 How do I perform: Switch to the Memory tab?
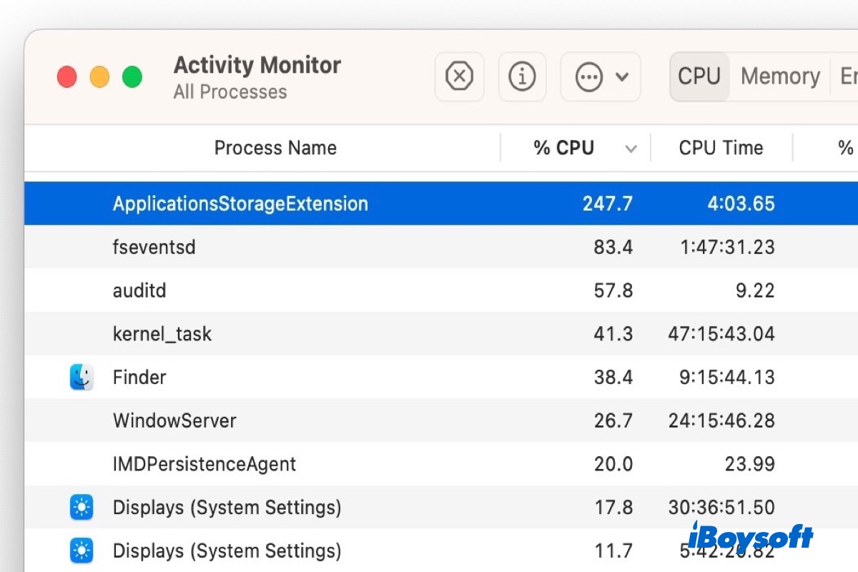pos(779,77)
